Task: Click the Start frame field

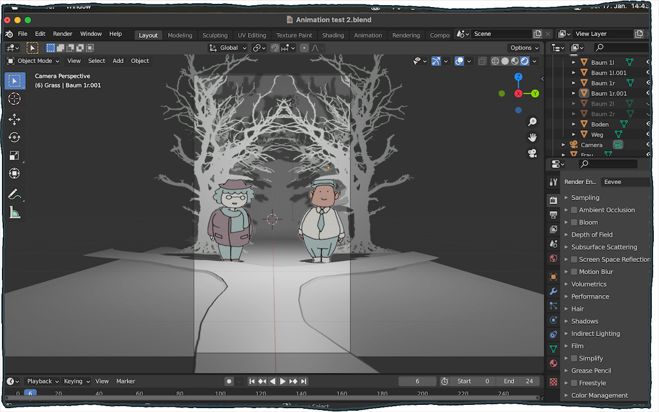Action: click(x=472, y=381)
